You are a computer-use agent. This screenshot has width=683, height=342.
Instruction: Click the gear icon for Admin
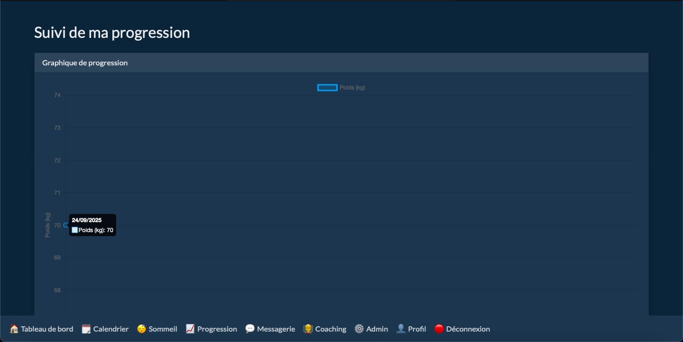[359, 329]
